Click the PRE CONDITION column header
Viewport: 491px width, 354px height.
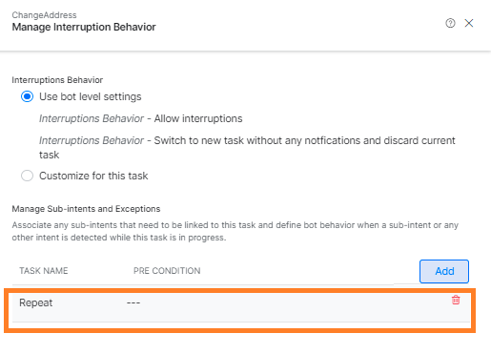point(167,271)
